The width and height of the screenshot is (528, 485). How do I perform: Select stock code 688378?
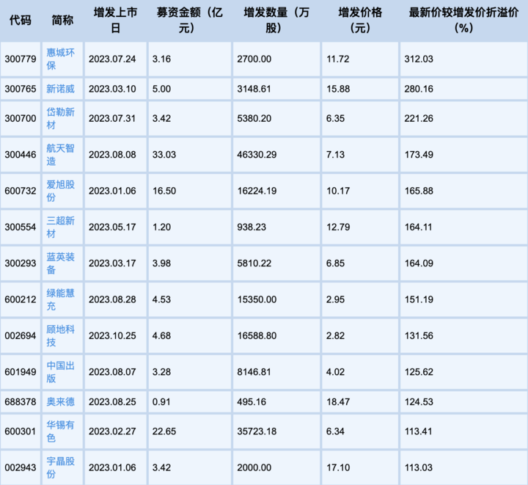pos(21,402)
